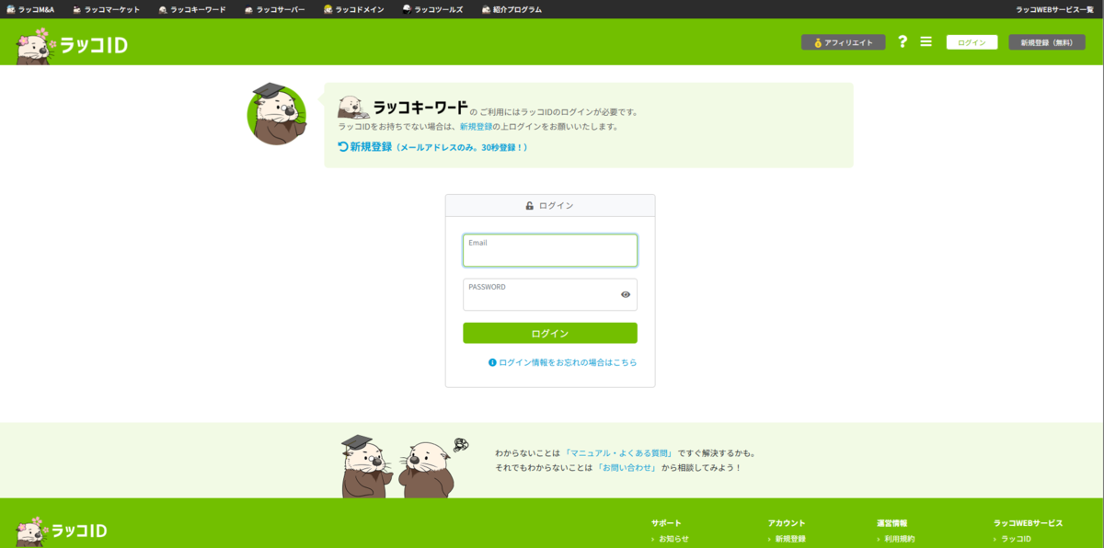Open 紹介プログラム in top bar
Screen dimensions: 1104x548
512,9
